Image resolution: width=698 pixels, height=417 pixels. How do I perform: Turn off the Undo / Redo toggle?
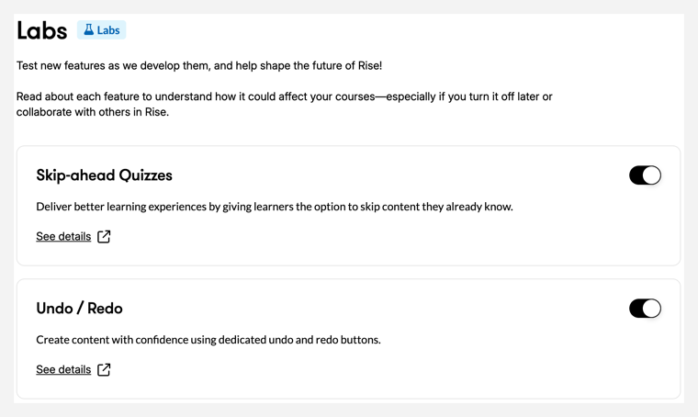[645, 309]
